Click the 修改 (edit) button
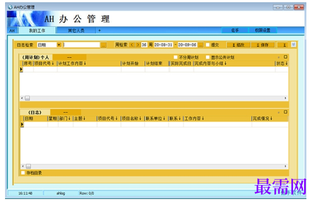The image size is (317, 204). click(238, 45)
